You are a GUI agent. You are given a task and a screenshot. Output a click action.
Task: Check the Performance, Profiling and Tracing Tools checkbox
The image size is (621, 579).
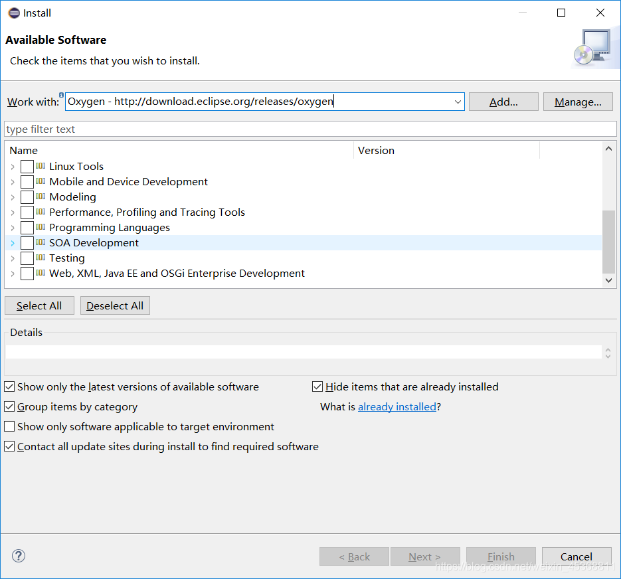coord(27,212)
